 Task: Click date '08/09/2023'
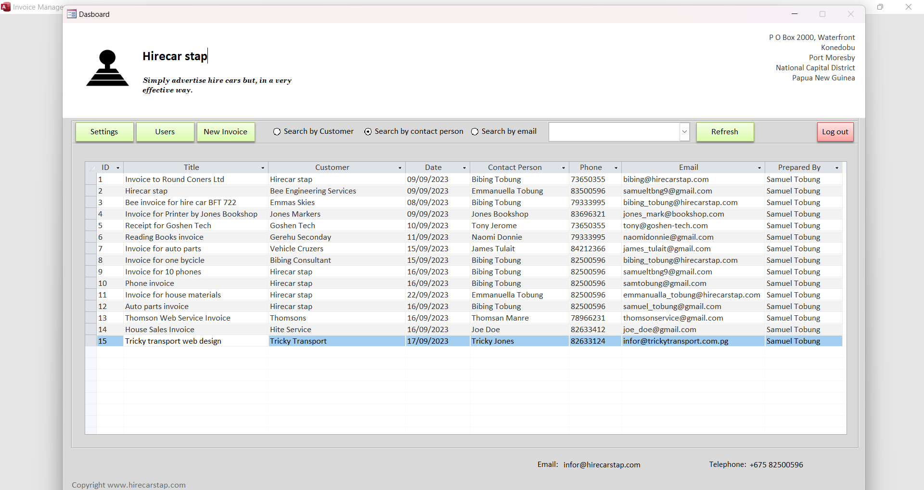[x=428, y=202]
